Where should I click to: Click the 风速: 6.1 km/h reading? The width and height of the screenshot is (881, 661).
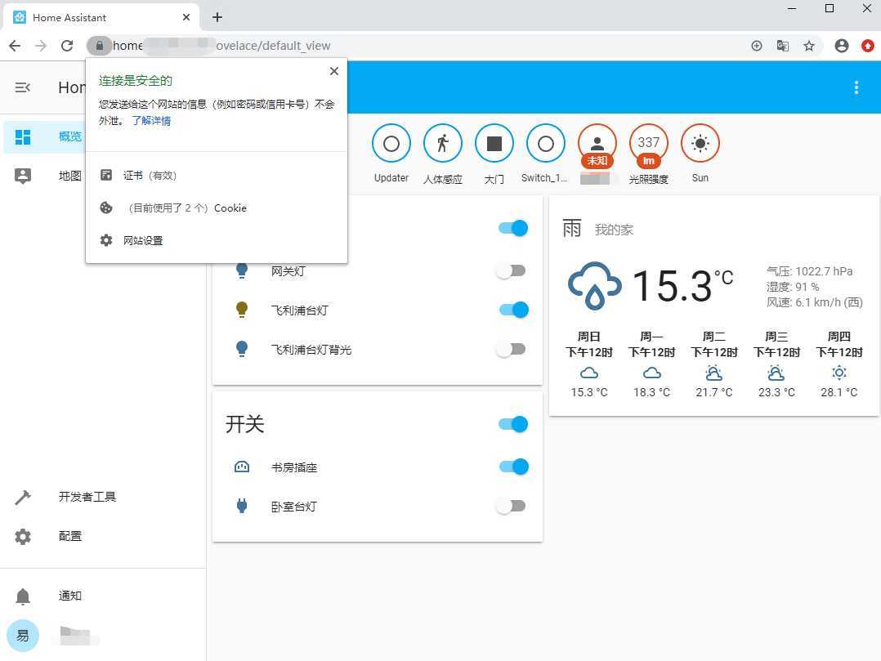tap(815, 302)
